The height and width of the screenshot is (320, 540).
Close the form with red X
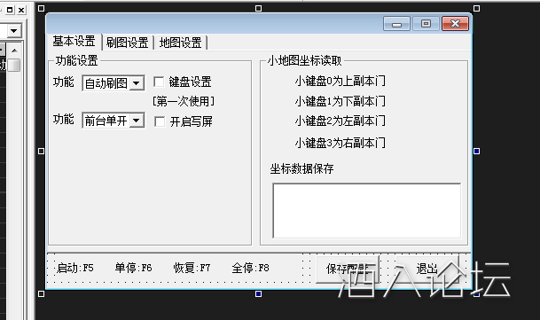point(455,24)
